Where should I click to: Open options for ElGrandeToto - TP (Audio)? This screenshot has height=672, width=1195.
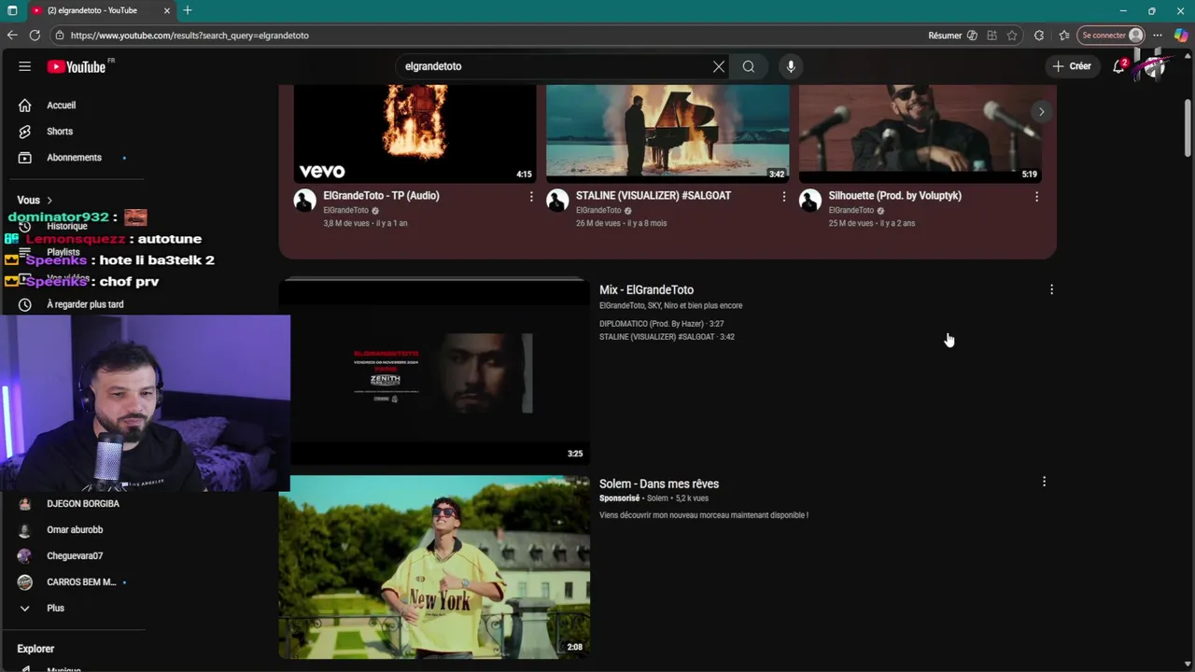pos(531,197)
